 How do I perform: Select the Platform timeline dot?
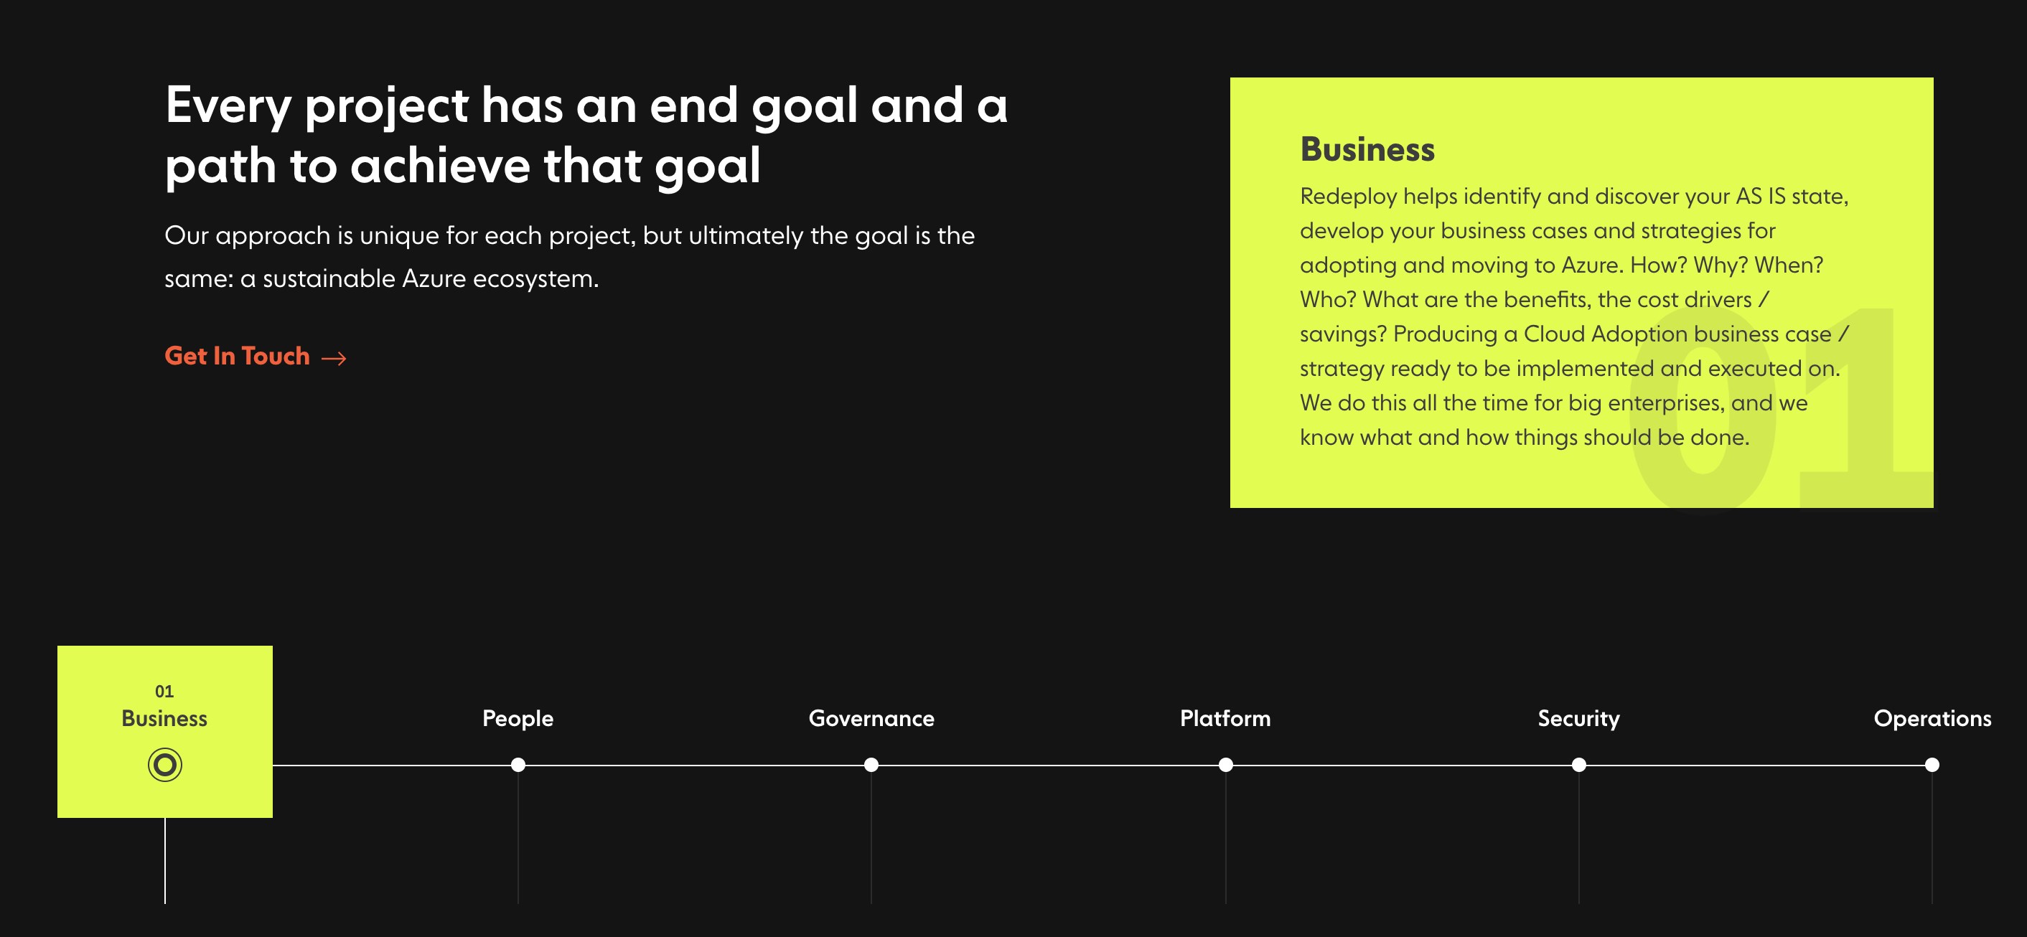click(x=1225, y=765)
